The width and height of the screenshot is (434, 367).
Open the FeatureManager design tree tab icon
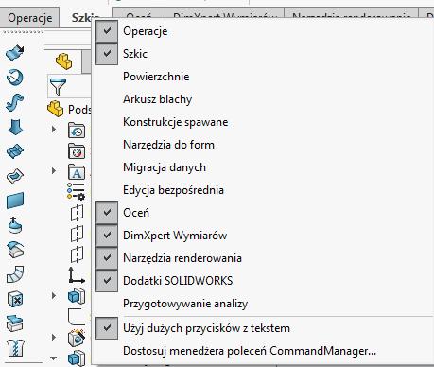[x=63, y=61]
